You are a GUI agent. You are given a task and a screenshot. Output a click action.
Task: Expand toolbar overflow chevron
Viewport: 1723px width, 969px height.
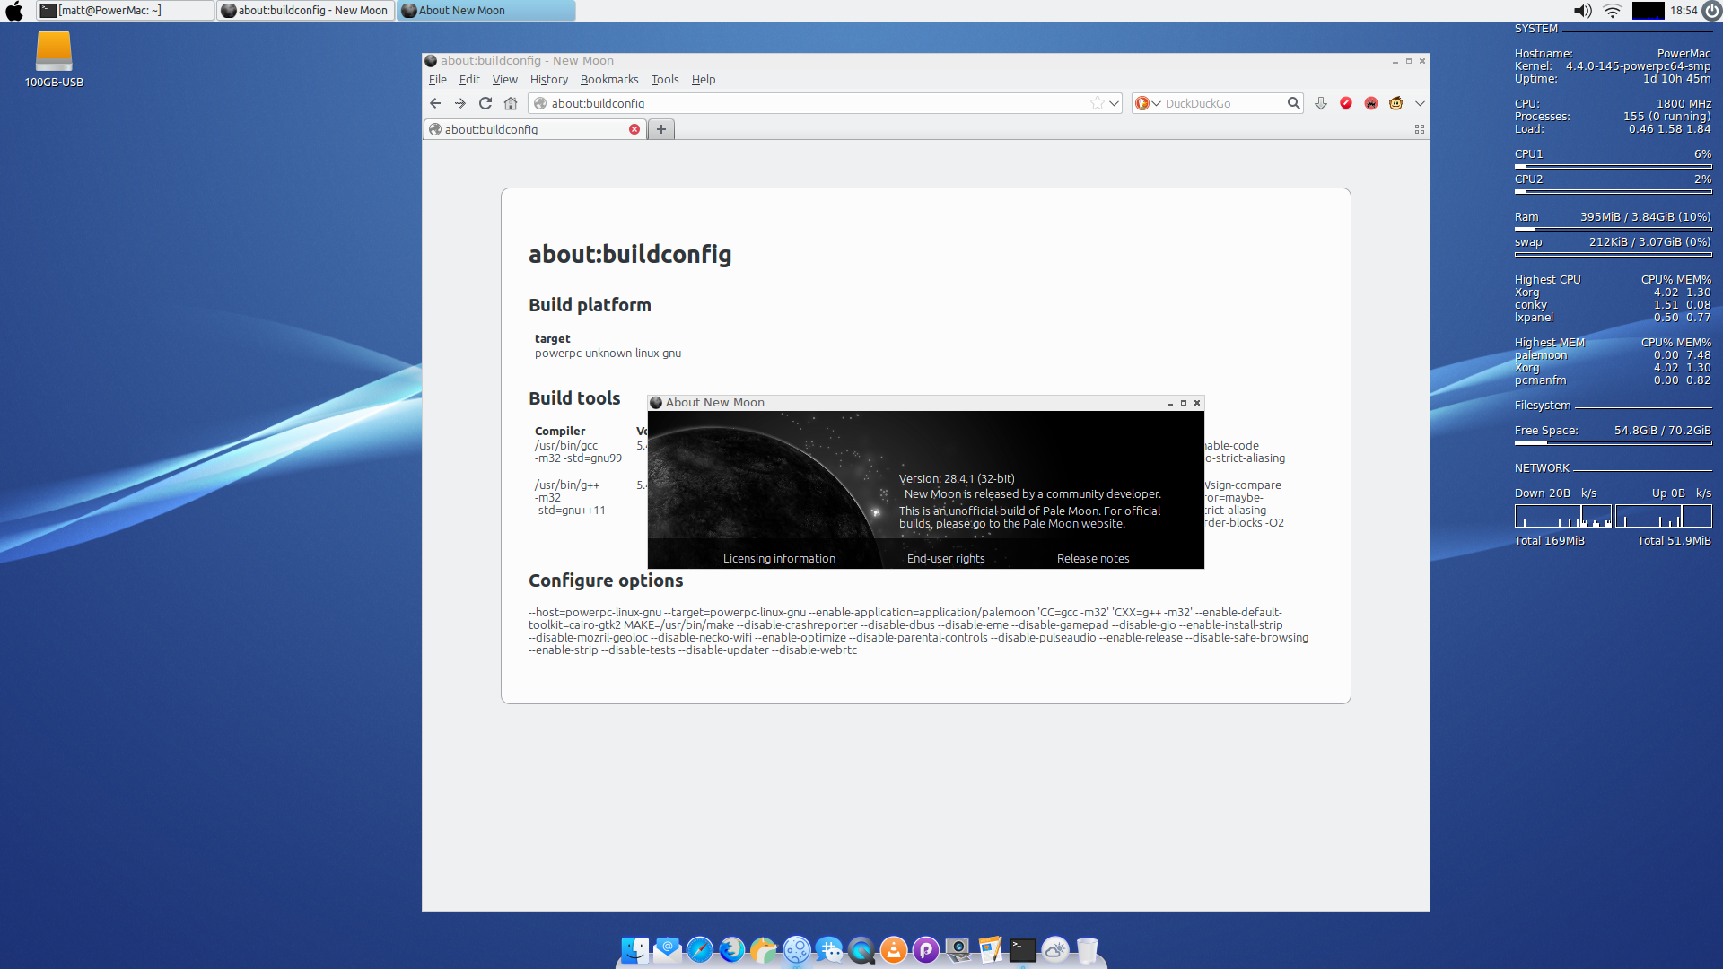(x=1420, y=103)
